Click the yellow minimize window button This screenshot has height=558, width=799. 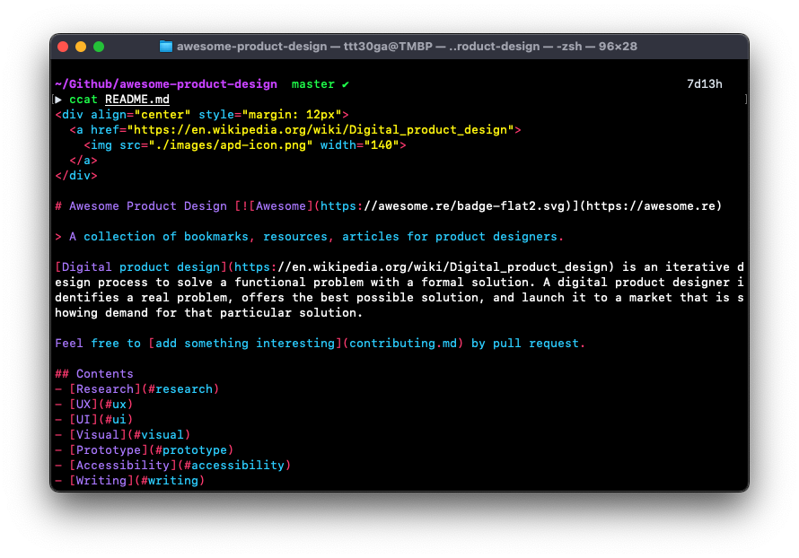81,47
